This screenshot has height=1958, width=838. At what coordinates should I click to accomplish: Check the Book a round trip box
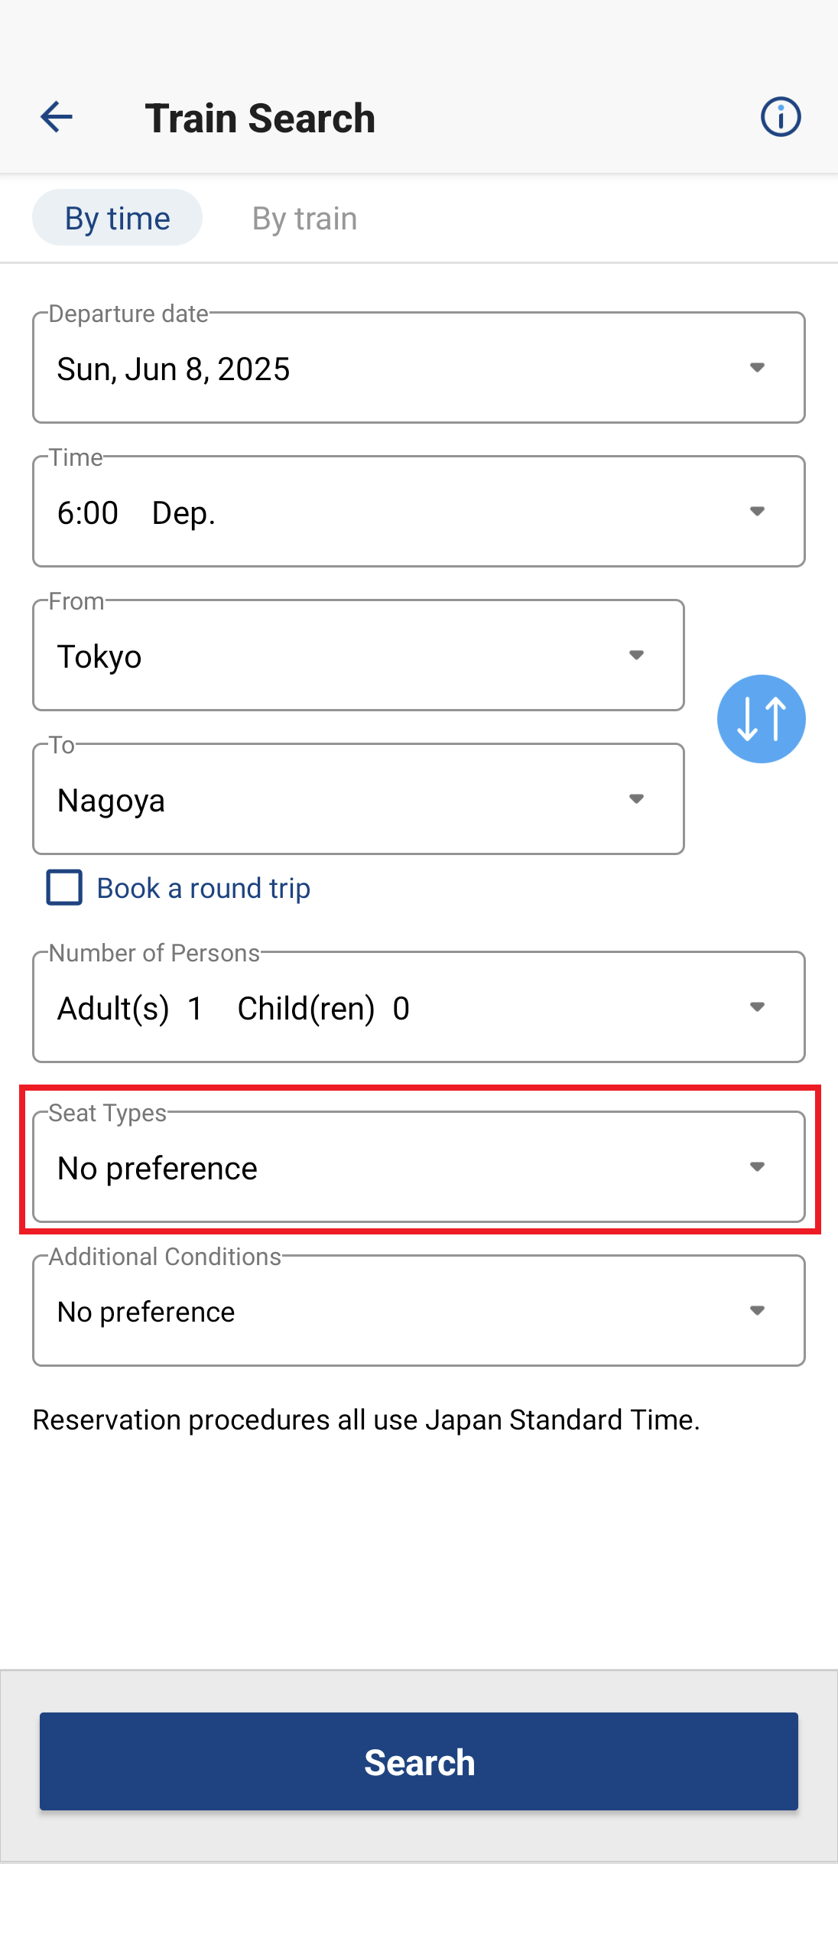tap(64, 888)
